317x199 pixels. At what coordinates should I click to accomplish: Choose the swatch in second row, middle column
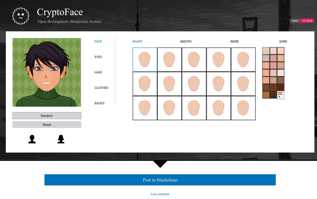(273, 58)
